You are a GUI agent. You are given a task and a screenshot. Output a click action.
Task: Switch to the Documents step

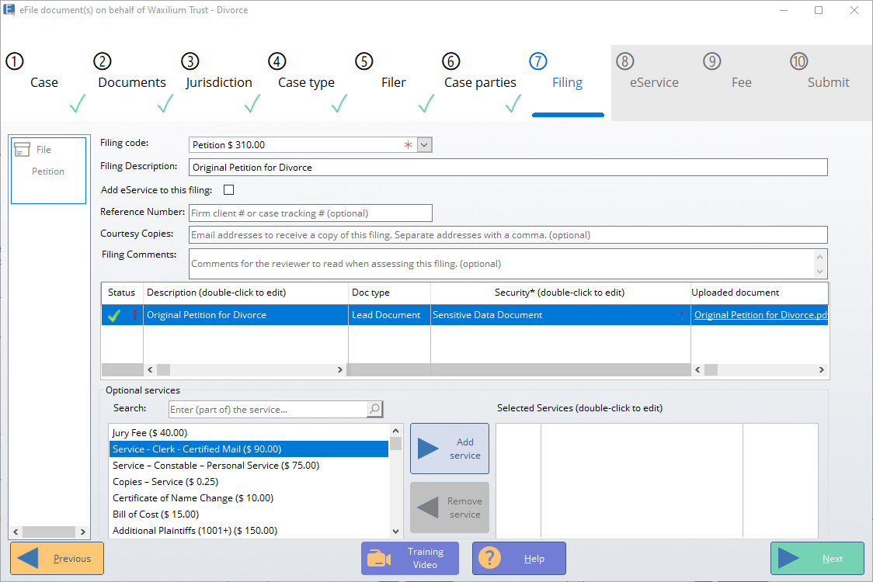132,82
